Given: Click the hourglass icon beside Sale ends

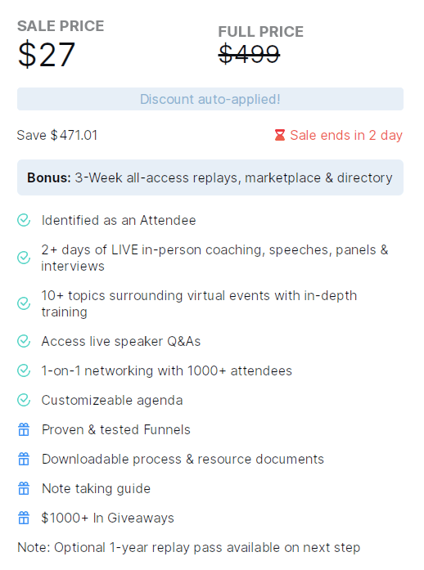Looking at the screenshot, I should tap(279, 135).
